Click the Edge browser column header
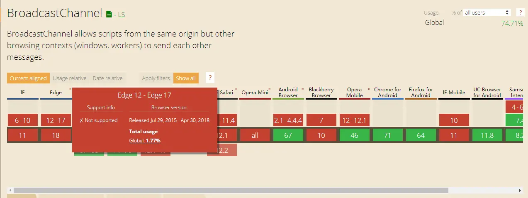The height and width of the screenshot is (198, 528). coord(56,93)
